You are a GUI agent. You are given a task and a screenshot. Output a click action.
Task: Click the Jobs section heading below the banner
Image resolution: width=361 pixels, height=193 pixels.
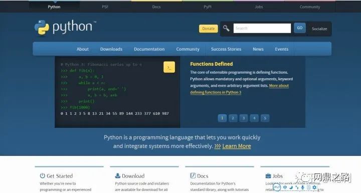278,176
